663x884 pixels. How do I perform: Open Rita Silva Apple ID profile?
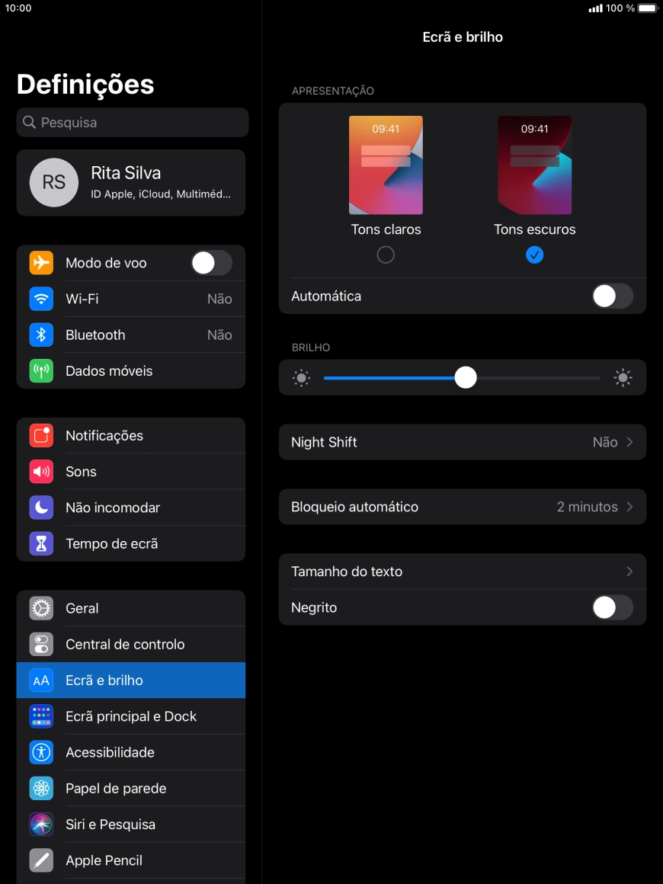pyautogui.click(x=131, y=183)
